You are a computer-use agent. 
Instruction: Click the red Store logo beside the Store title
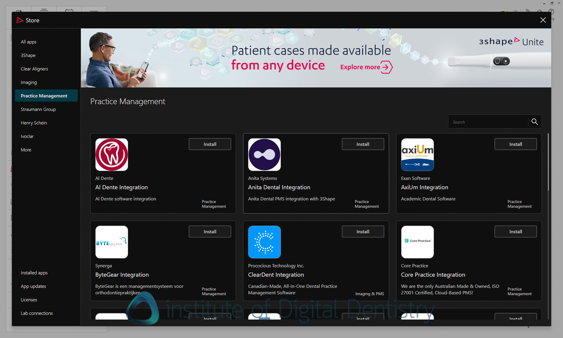point(19,20)
